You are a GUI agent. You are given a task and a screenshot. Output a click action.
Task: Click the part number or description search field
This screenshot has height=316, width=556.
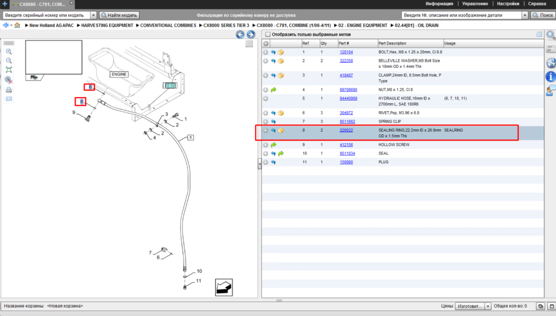pyautogui.click(x=461, y=15)
